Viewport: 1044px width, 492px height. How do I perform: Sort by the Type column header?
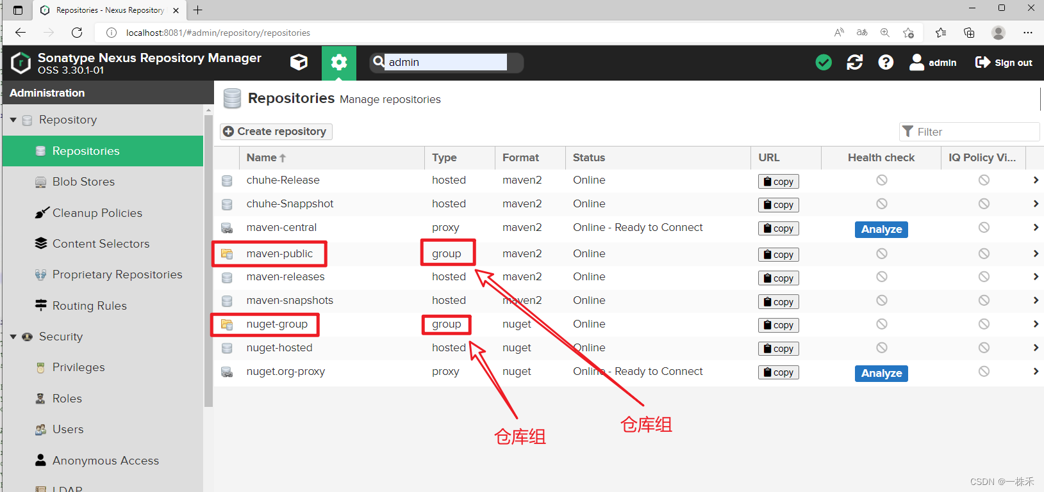tap(460, 157)
